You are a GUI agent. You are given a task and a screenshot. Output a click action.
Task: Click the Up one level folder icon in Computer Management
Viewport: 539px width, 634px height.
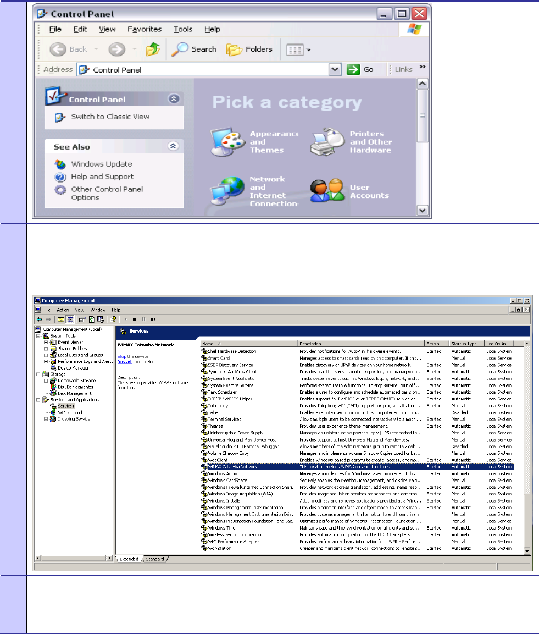pos(60,319)
